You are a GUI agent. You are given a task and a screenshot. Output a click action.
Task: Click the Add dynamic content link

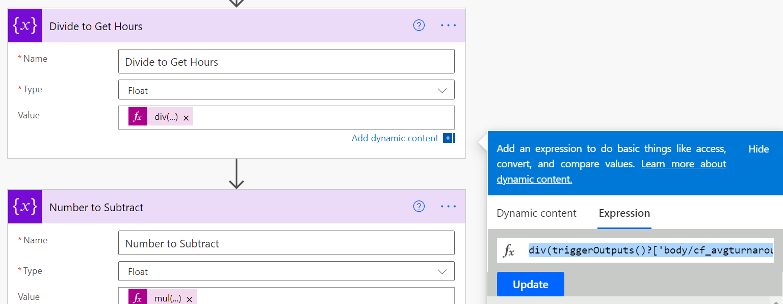click(395, 138)
